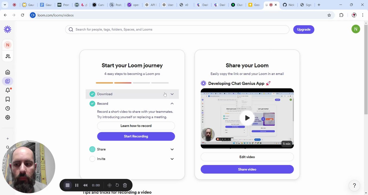Click the Loom logo in the sidebar
Image resolution: width=368 pixels, height=195 pixels.
(8, 29)
